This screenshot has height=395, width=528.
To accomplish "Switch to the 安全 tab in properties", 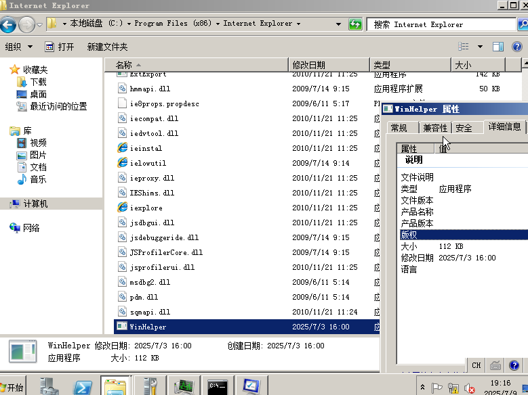I will click(x=468, y=128).
